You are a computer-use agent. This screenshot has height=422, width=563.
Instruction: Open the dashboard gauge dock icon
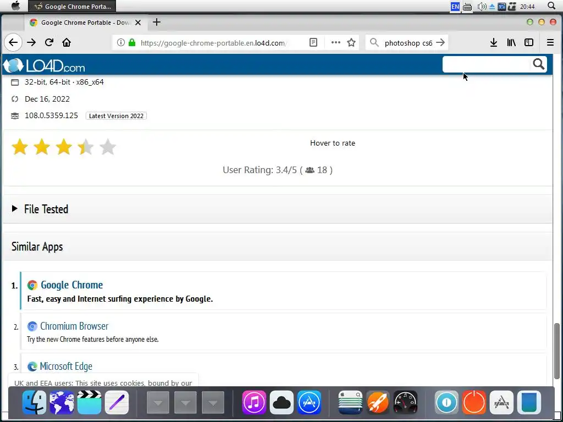click(x=405, y=402)
